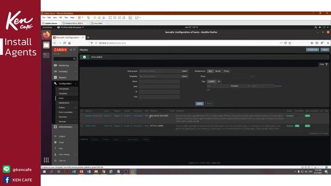Set Monitored by to Proxy
Viewport: 331px width, 186px height.
(227, 71)
